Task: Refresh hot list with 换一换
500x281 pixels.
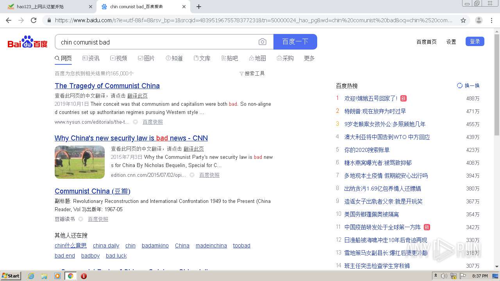Action: click(x=468, y=85)
